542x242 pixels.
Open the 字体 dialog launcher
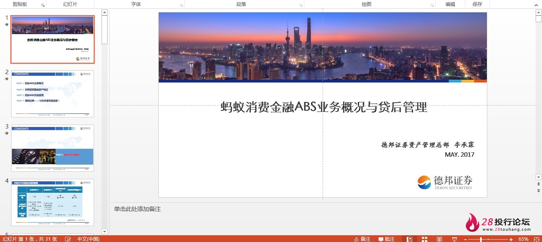181,5
